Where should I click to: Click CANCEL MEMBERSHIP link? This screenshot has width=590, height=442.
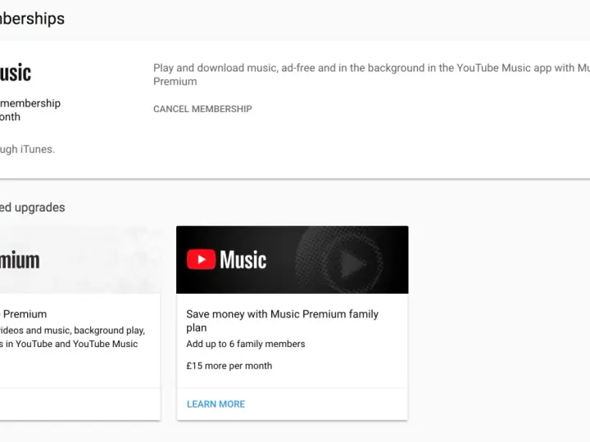click(x=202, y=109)
